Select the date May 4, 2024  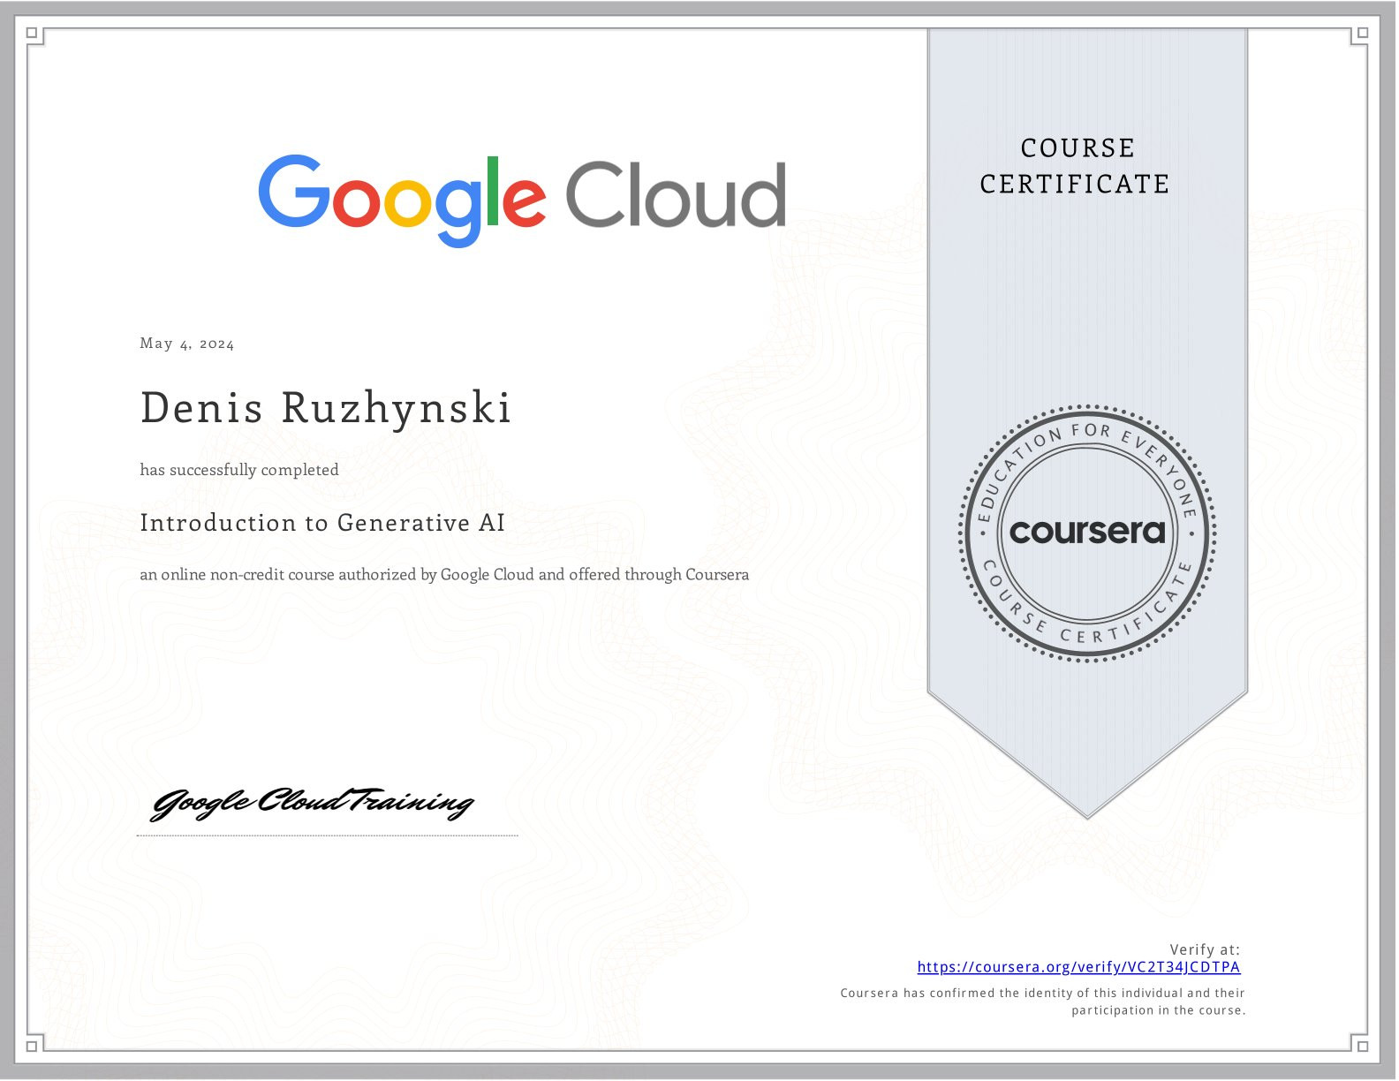point(187,344)
